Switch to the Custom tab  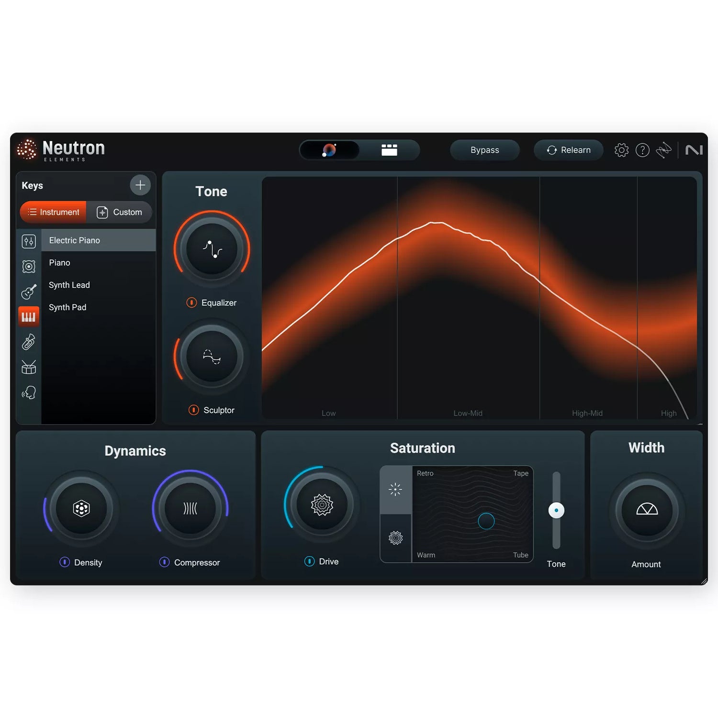(x=119, y=212)
